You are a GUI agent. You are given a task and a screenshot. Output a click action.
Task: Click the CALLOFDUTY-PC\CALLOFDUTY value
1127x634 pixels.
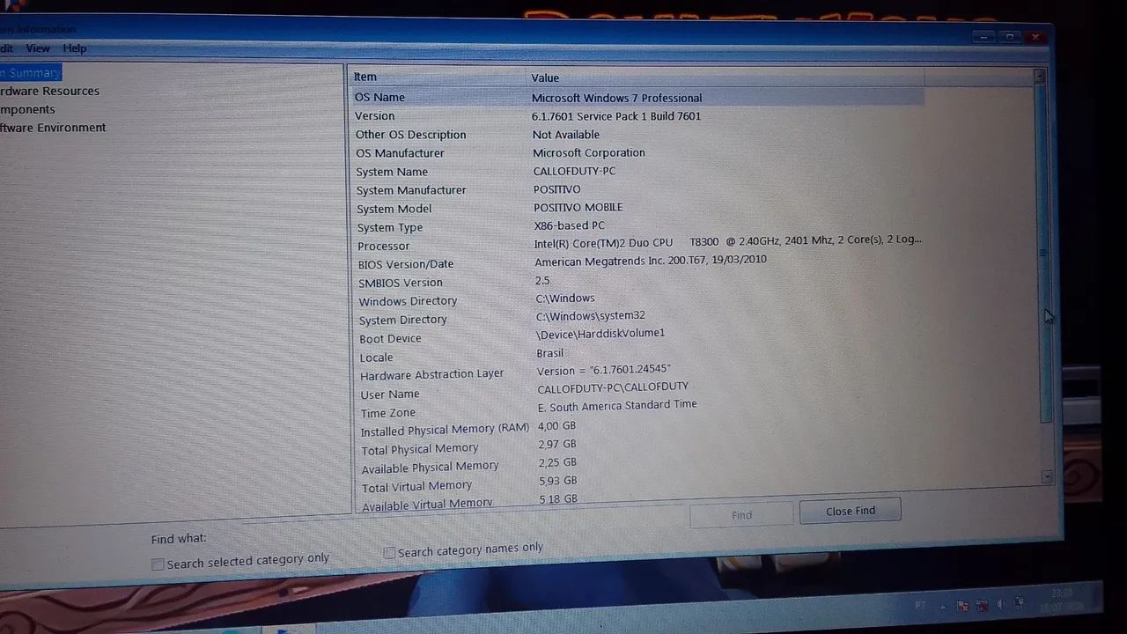(x=613, y=387)
